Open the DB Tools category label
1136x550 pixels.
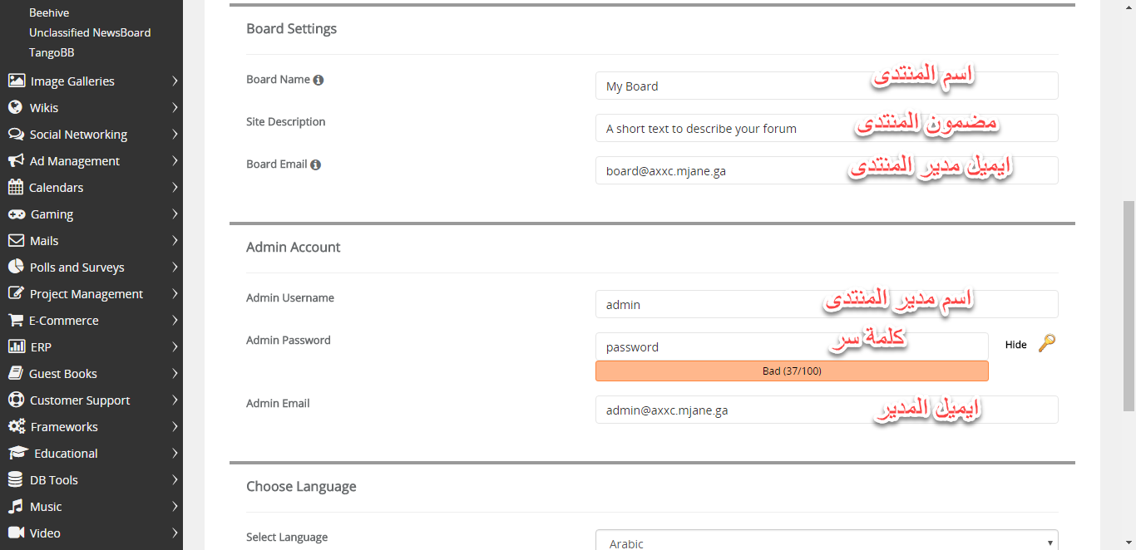pos(54,479)
